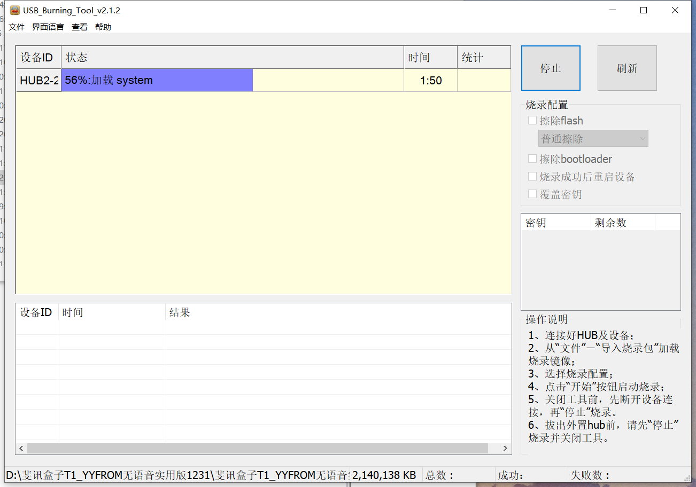Screen dimensions: 696x487
Task: Maximize the USB Burning Tool window
Action: tap(644, 10)
